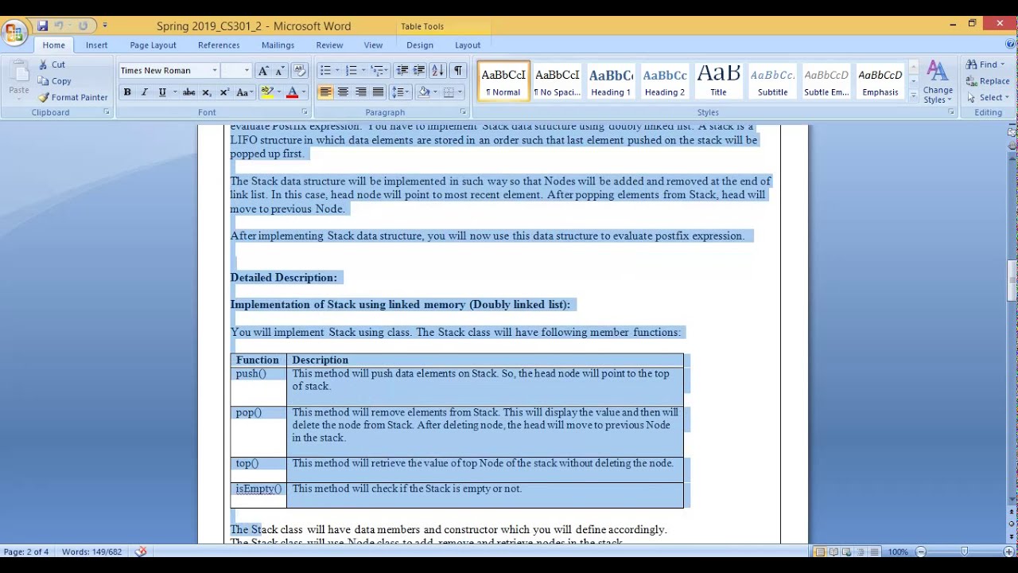Image resolution: width=1018 pixels, height=573 pixels.
Task: Switch to Full Screen Reading view
Action: 833,552
